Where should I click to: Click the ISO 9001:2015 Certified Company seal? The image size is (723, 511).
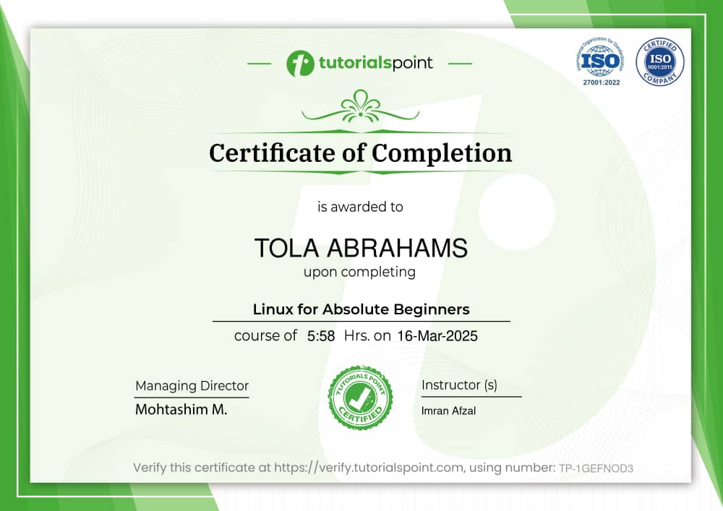[x=658, y=61]
